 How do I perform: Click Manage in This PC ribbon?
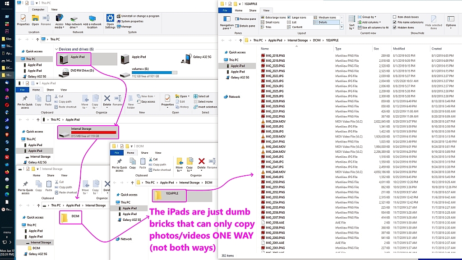[125, 27]
